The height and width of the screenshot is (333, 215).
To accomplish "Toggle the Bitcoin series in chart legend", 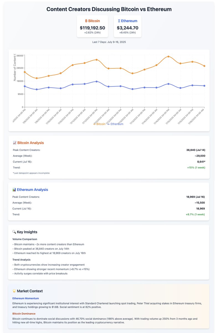I will pos(99,124).
